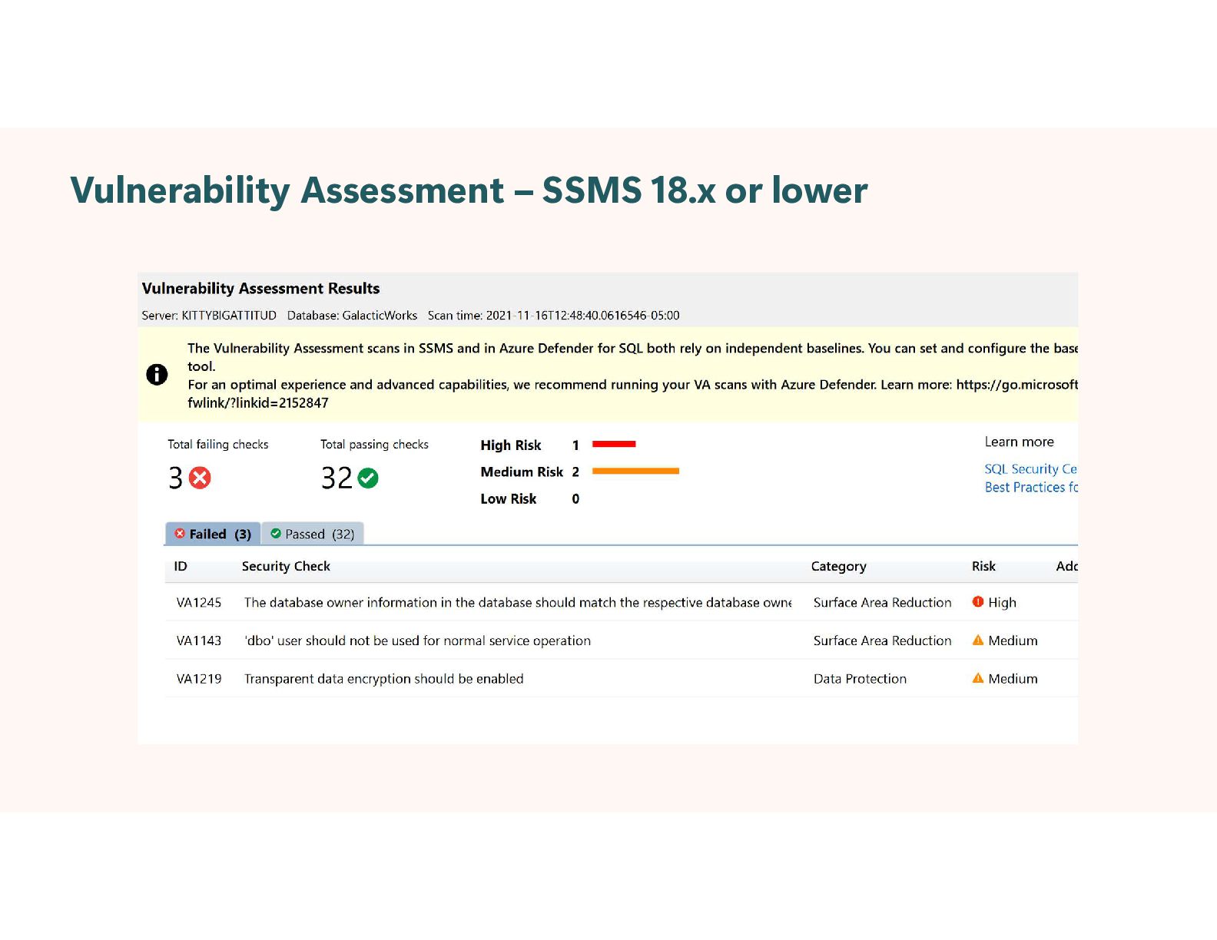Select the Transparent data encryption check row
The image size is (1217, 940).
coord(622,679)
